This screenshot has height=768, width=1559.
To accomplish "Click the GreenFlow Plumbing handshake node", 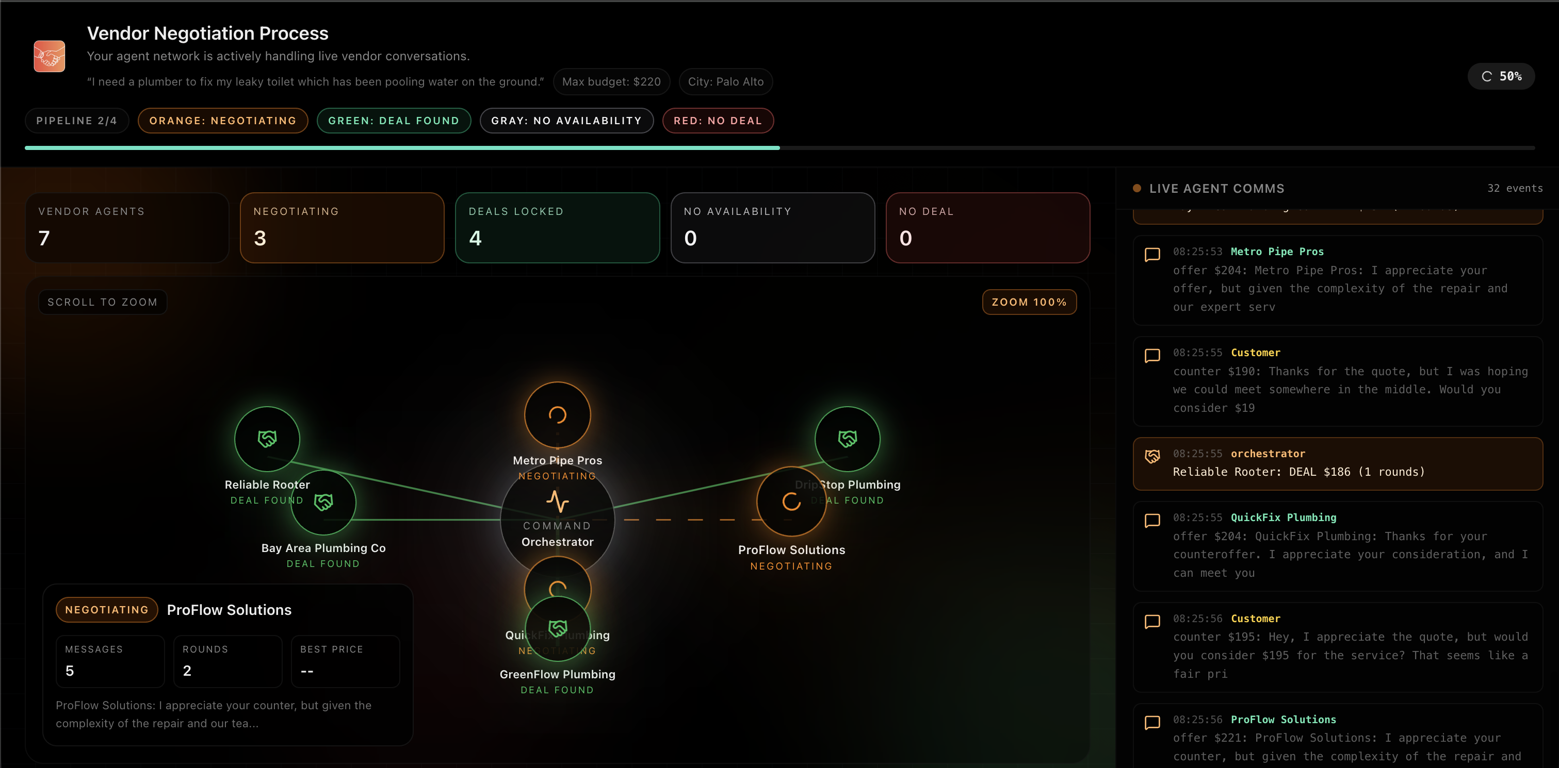I will coord(557,628).
